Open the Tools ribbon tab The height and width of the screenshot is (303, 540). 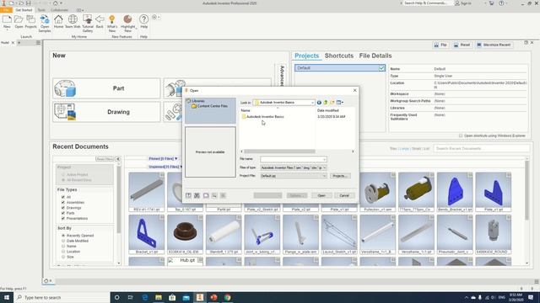(x=41, y=10)
